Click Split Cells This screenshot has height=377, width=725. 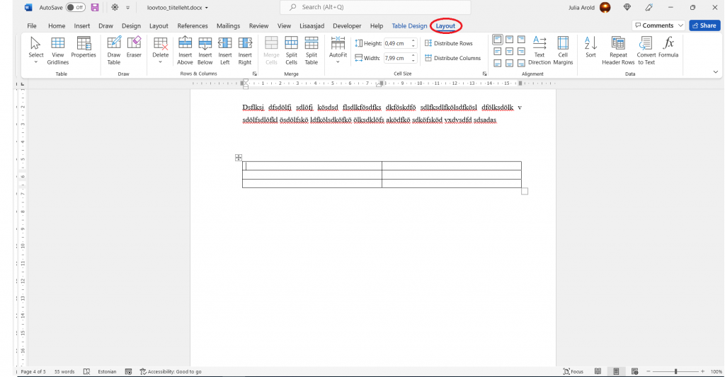click(x=291, y=50)
